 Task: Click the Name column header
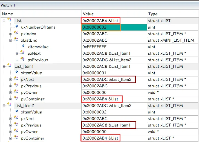pos(7,14)
